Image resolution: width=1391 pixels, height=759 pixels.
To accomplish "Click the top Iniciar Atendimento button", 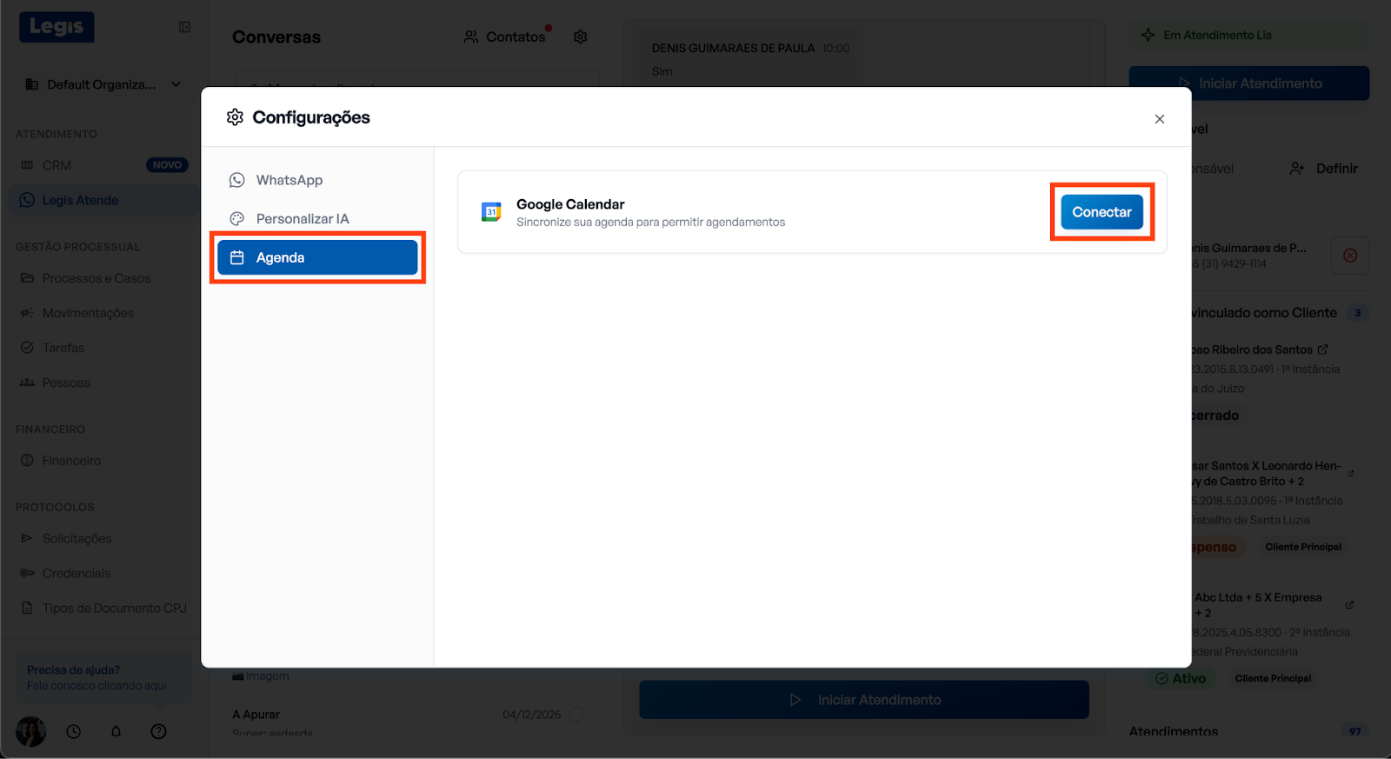I will point(1249,83).
